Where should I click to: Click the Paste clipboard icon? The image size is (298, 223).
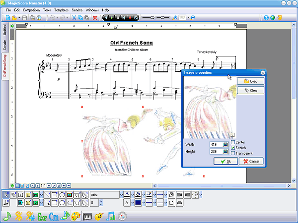(87, 18)
